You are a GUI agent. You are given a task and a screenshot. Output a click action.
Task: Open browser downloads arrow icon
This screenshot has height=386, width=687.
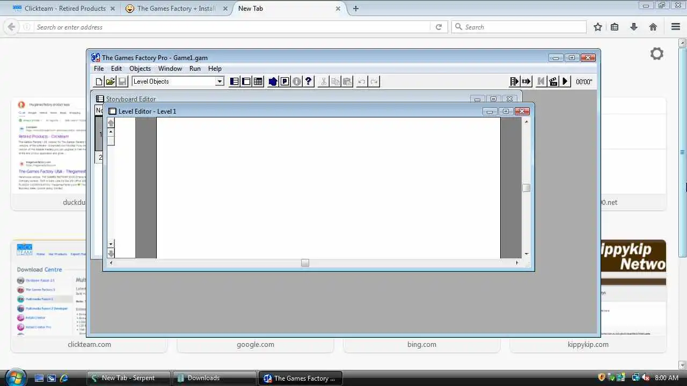tap(634, 27)
